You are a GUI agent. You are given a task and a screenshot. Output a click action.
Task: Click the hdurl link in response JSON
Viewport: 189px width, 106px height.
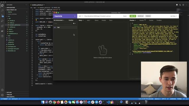coord(158,44)
